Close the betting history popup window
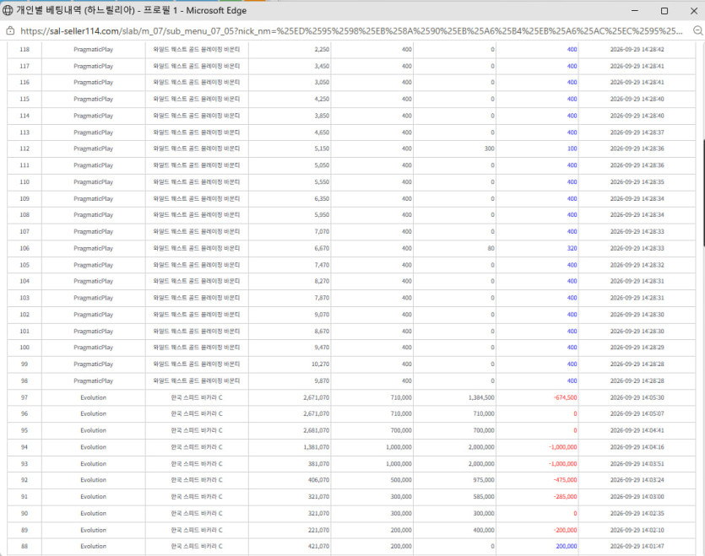This screenshot has width=705, height=556. pos(693,10)
